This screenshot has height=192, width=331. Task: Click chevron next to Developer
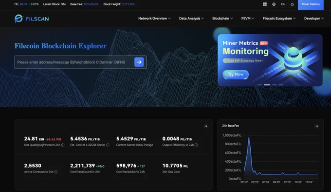(322, 19)
